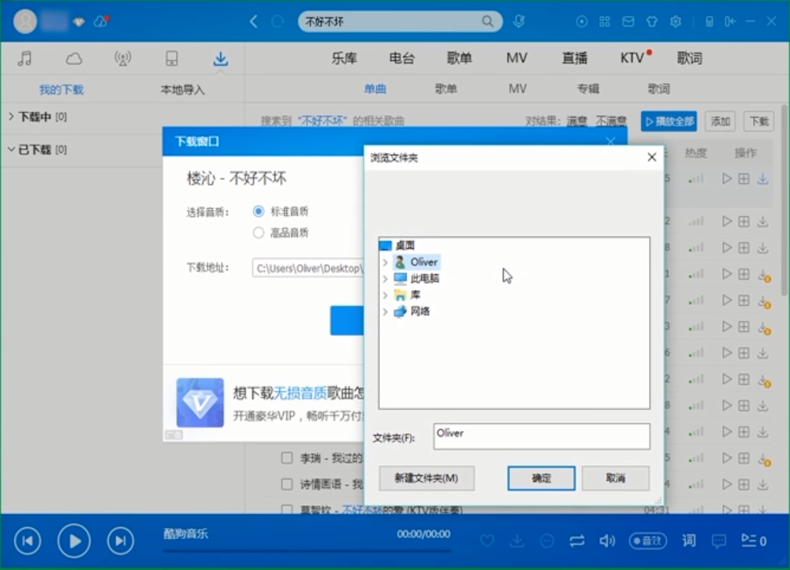Expand the 下载中 section
Image resolution: width=790 pixels, height=570 pixels.
click(x=11, y=117)
